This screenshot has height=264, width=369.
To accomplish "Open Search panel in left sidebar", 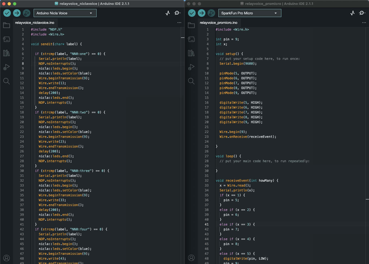I will pos(7,81).
